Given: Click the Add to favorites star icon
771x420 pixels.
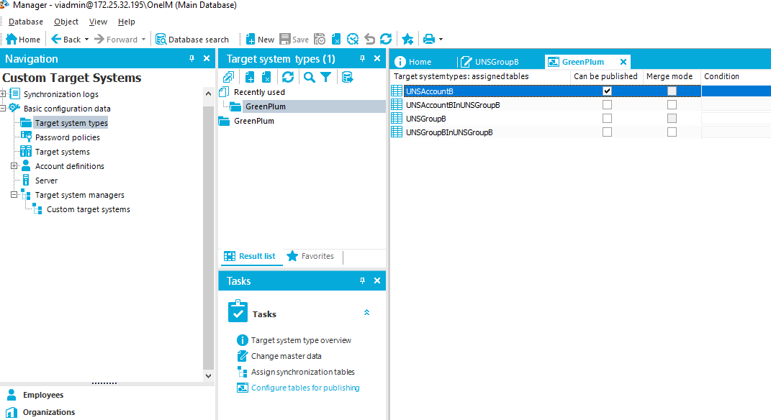Looking at the screenshot, I should click(407, 39).
